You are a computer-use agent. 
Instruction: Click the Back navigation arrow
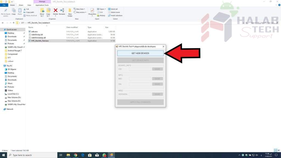[3, 23]
